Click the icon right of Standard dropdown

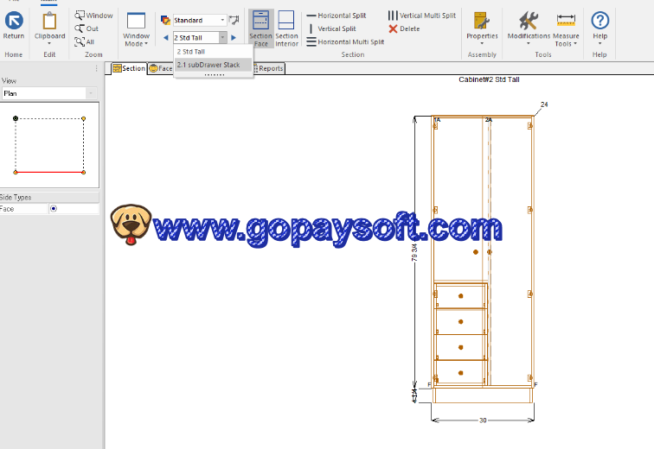(x=234, y=20)
